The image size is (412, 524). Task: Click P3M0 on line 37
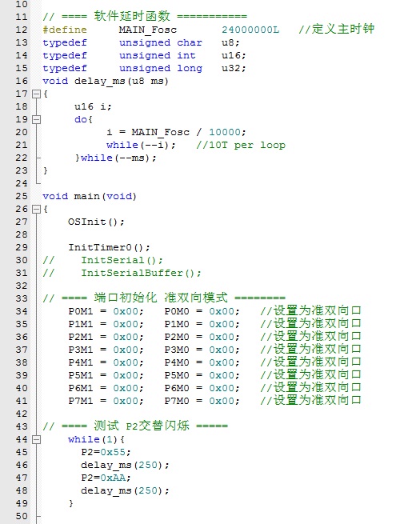point(177,350)
